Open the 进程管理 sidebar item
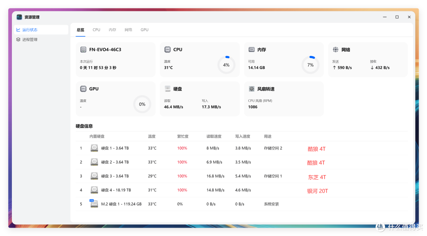This screenshot has width=427, height=236. [41, 39]
